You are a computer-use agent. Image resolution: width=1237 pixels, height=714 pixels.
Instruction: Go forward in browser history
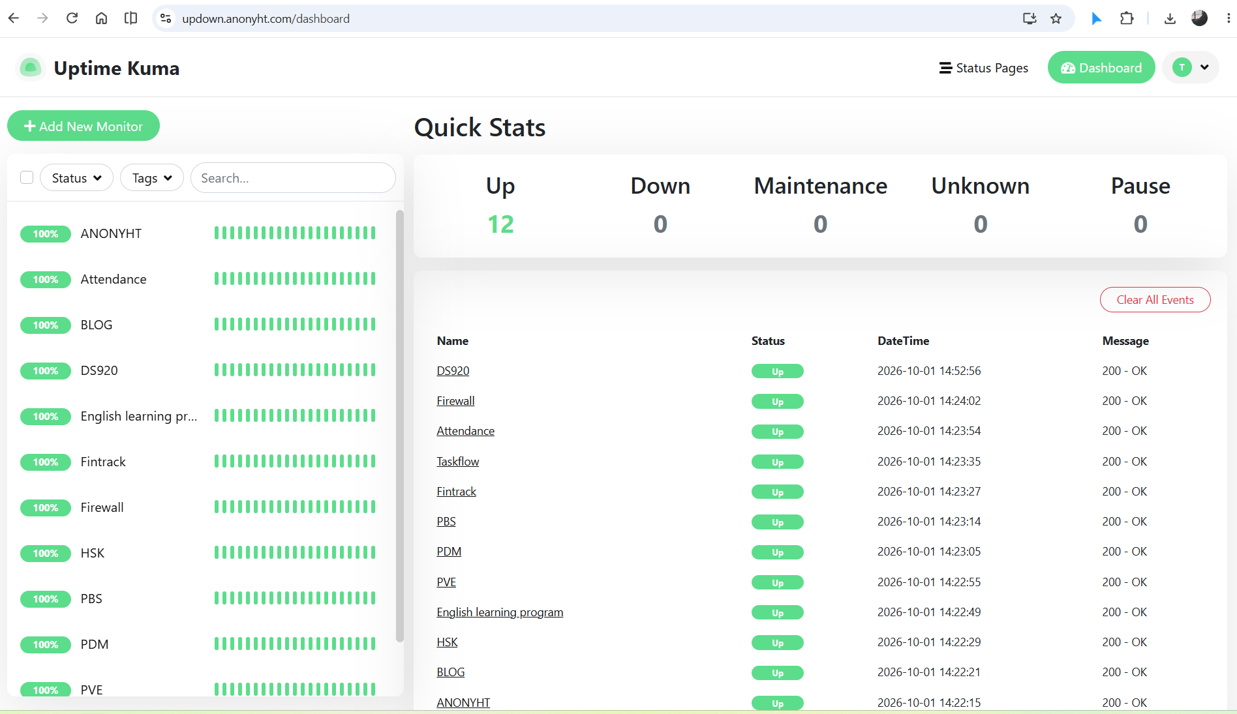coord(43,18)
